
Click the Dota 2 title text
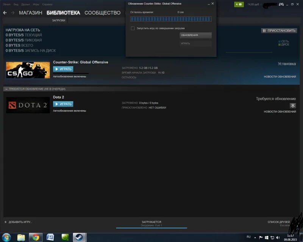click(59, 97)
